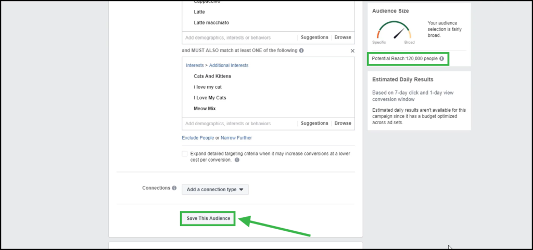Screen dimensions: 533x250
Task: Open Suggestions in the lower targeting box
Action: [x=314, y=123]
